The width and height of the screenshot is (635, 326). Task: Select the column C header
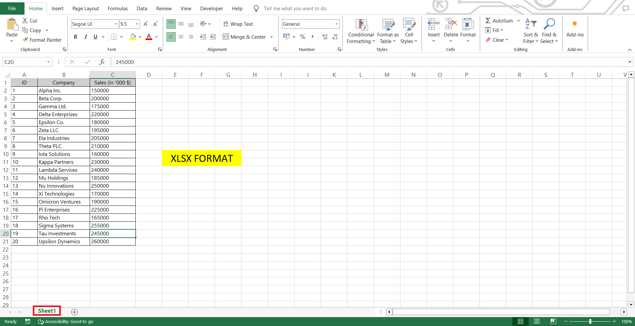click(113, 75)
